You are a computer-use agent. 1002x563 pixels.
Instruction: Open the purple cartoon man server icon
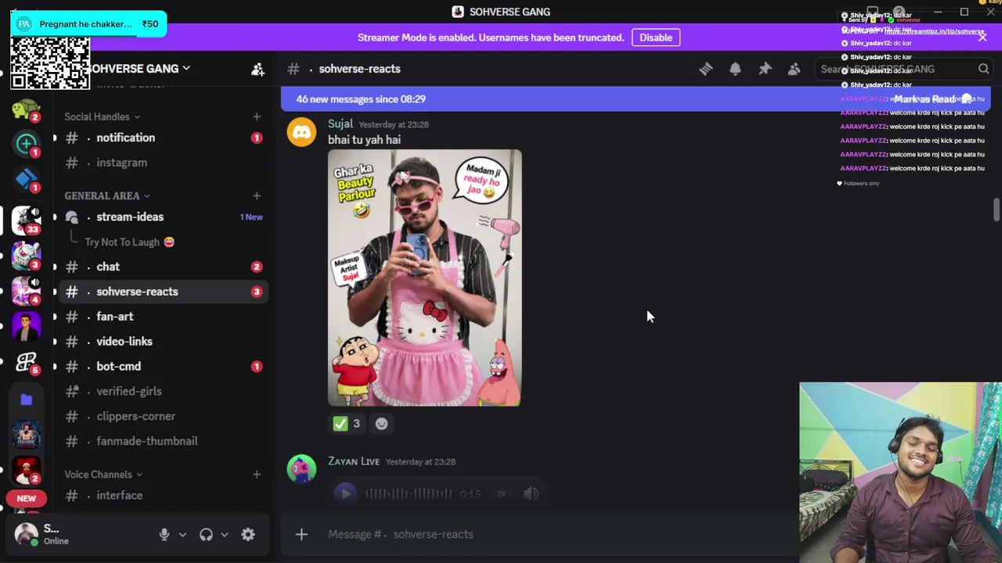coord(26,326)
